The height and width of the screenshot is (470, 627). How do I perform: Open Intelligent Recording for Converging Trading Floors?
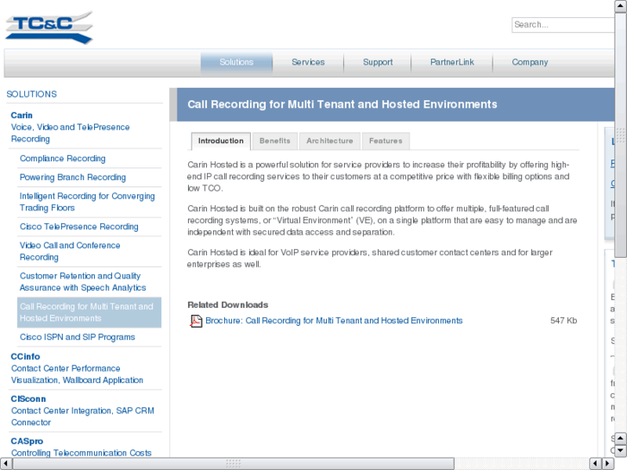click(87, 202)
